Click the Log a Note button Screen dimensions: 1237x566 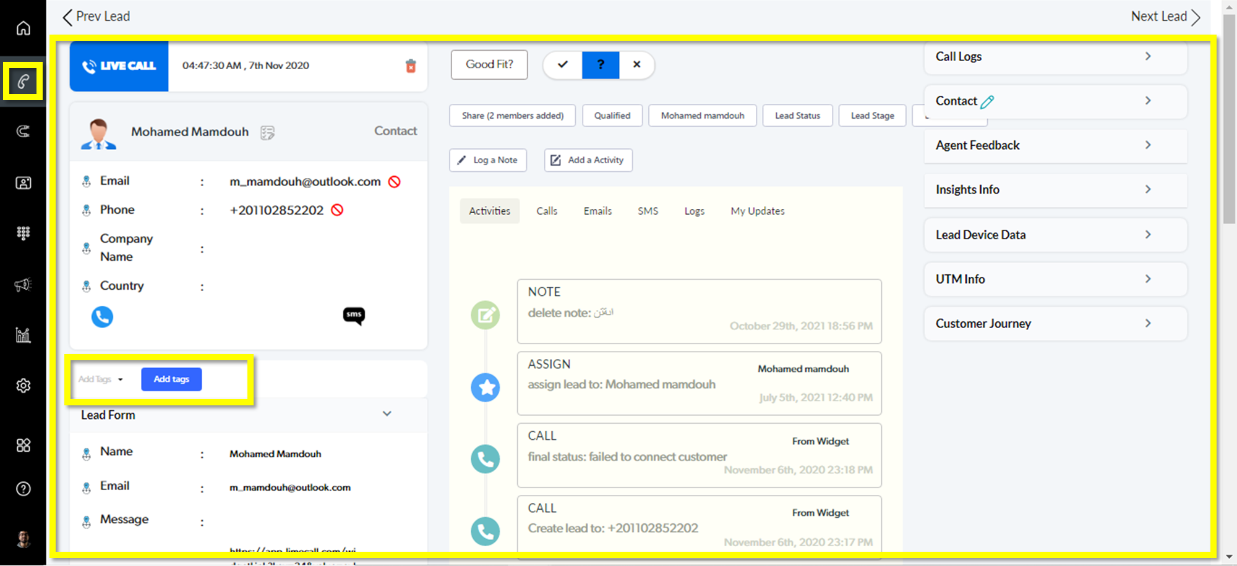click(x=488, y=160)
